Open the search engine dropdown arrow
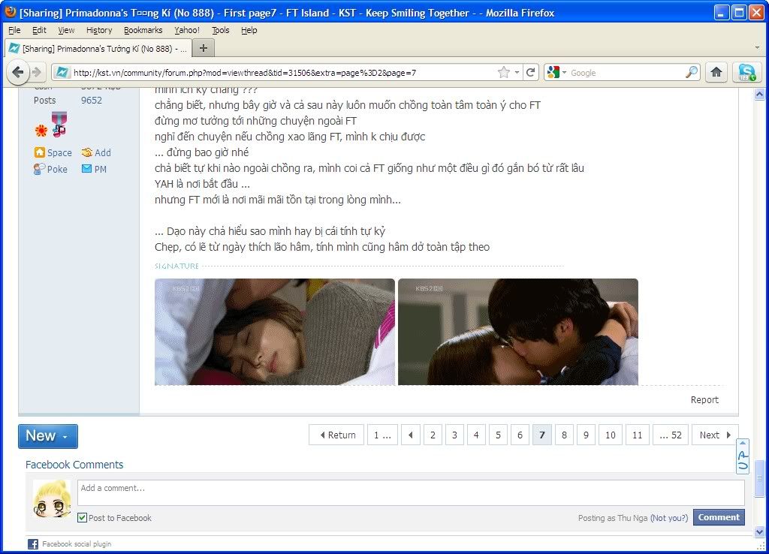Image resolution: width=769 pixels, height=554 pixels. click(564, 73)
